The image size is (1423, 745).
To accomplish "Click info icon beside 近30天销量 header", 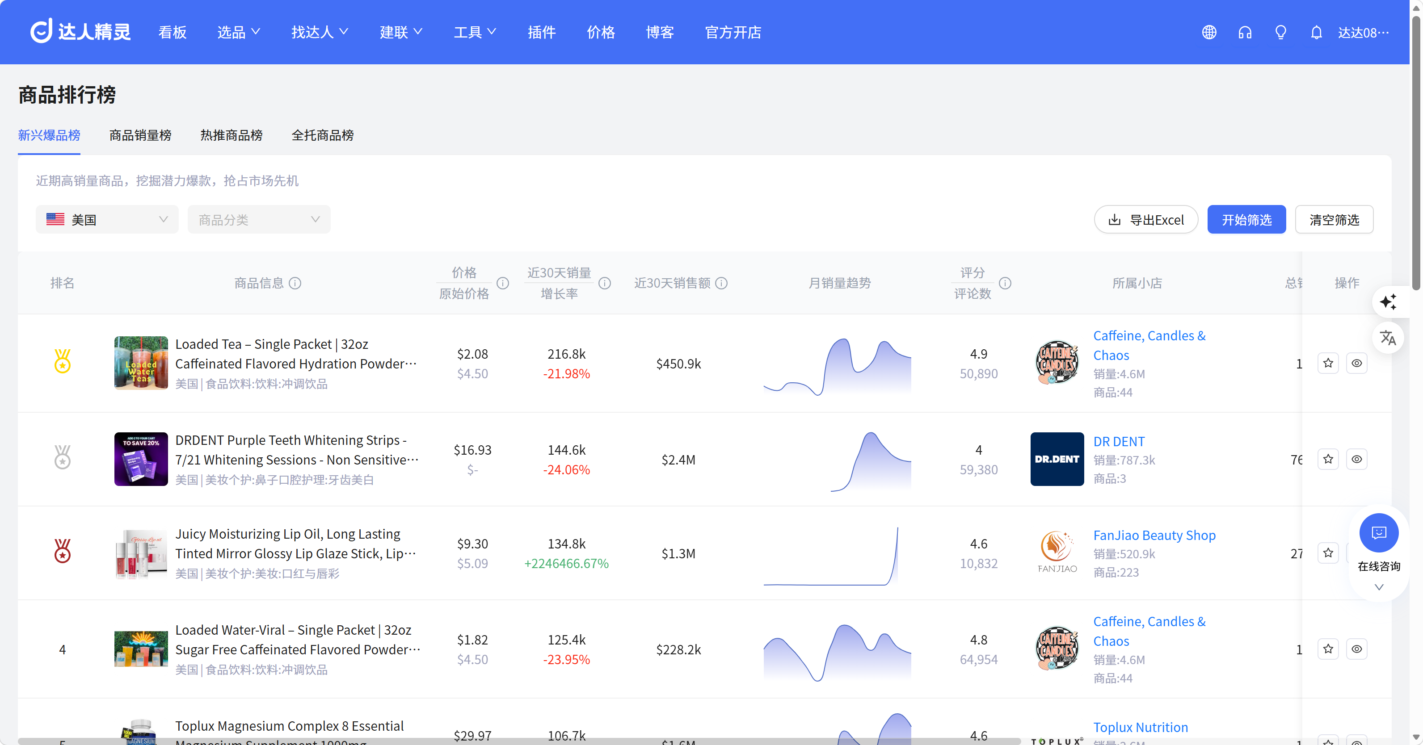I will 605,283.
